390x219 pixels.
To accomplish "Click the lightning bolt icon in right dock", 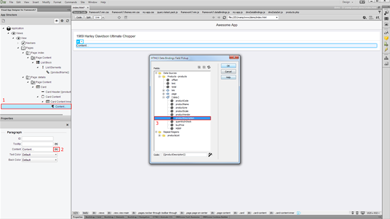I will pos(386,50).
